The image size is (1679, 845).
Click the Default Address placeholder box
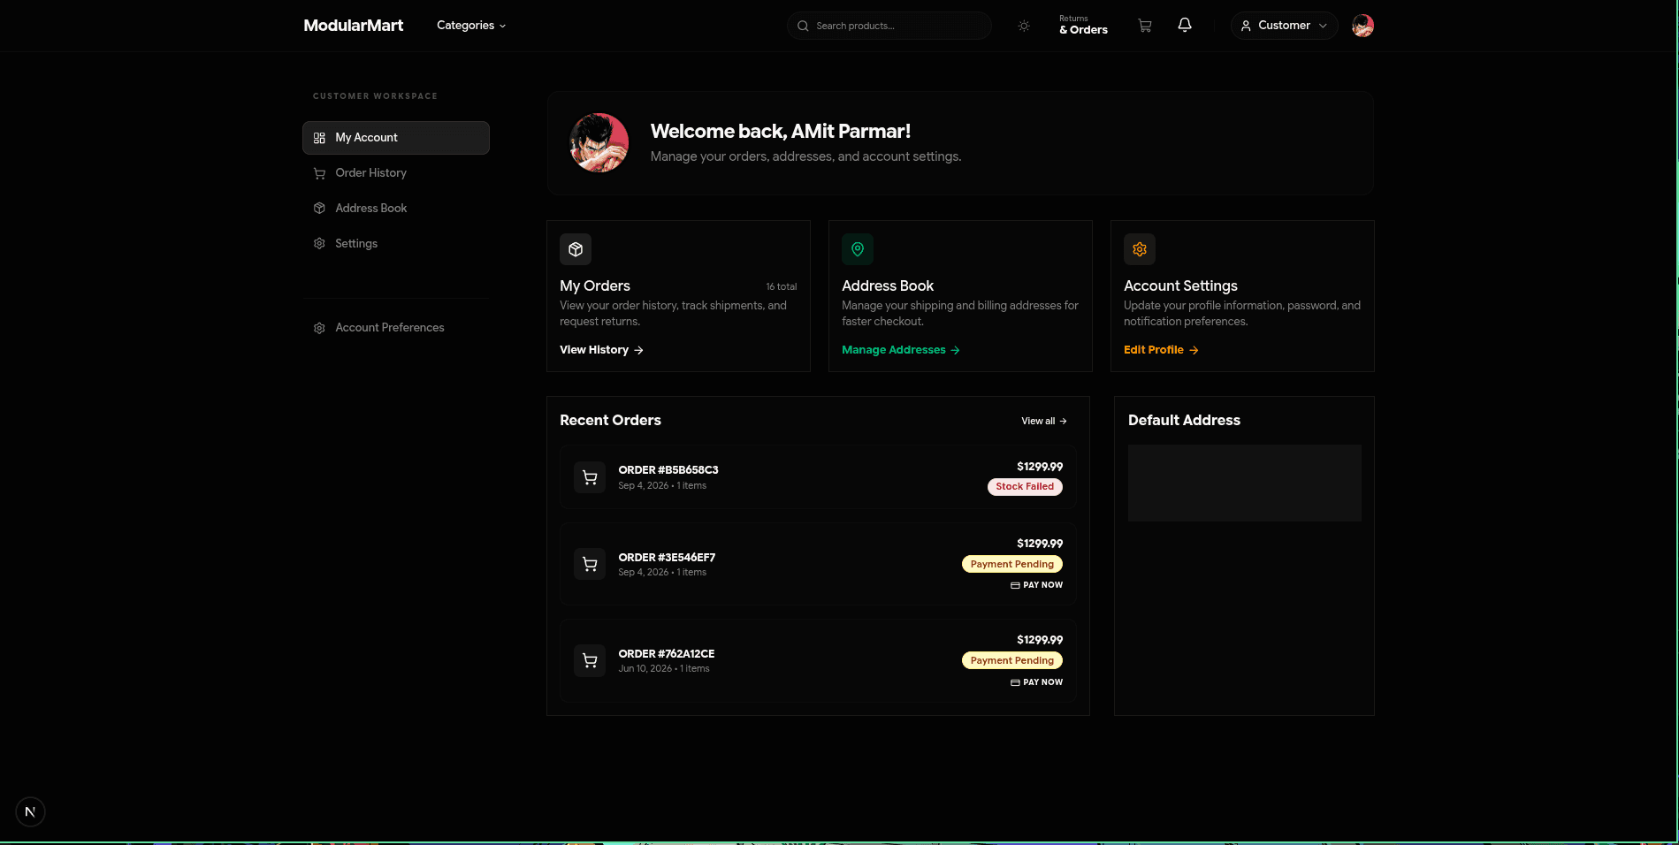pos(1244,483)
